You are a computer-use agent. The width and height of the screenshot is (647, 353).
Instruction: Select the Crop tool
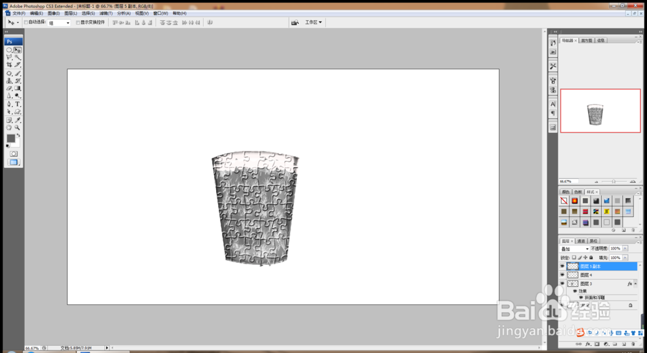click(x=9, y=65)
